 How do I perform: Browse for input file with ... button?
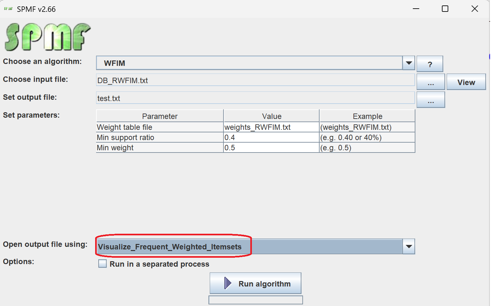431,82
